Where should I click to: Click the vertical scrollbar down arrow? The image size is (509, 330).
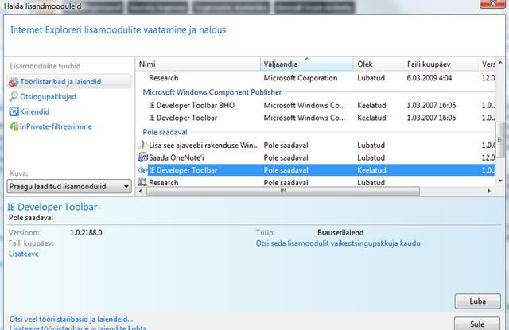click(500, 181)
